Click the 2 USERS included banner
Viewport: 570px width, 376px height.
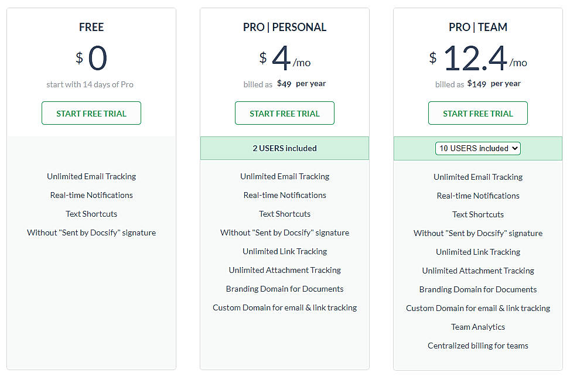click(284, 148)
